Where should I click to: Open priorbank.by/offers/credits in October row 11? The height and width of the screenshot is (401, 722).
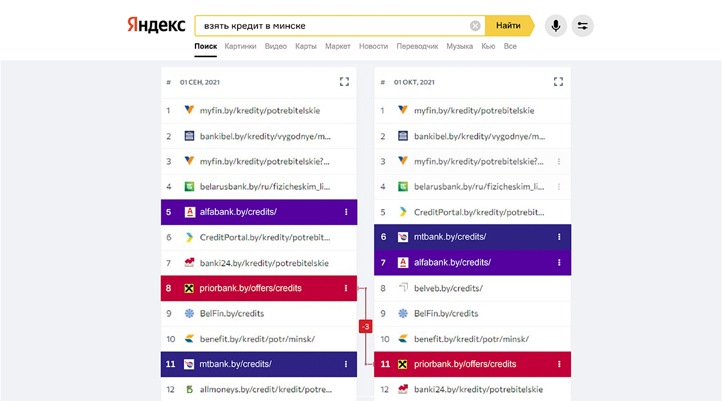pyautogui.click(x=465, y=364)
